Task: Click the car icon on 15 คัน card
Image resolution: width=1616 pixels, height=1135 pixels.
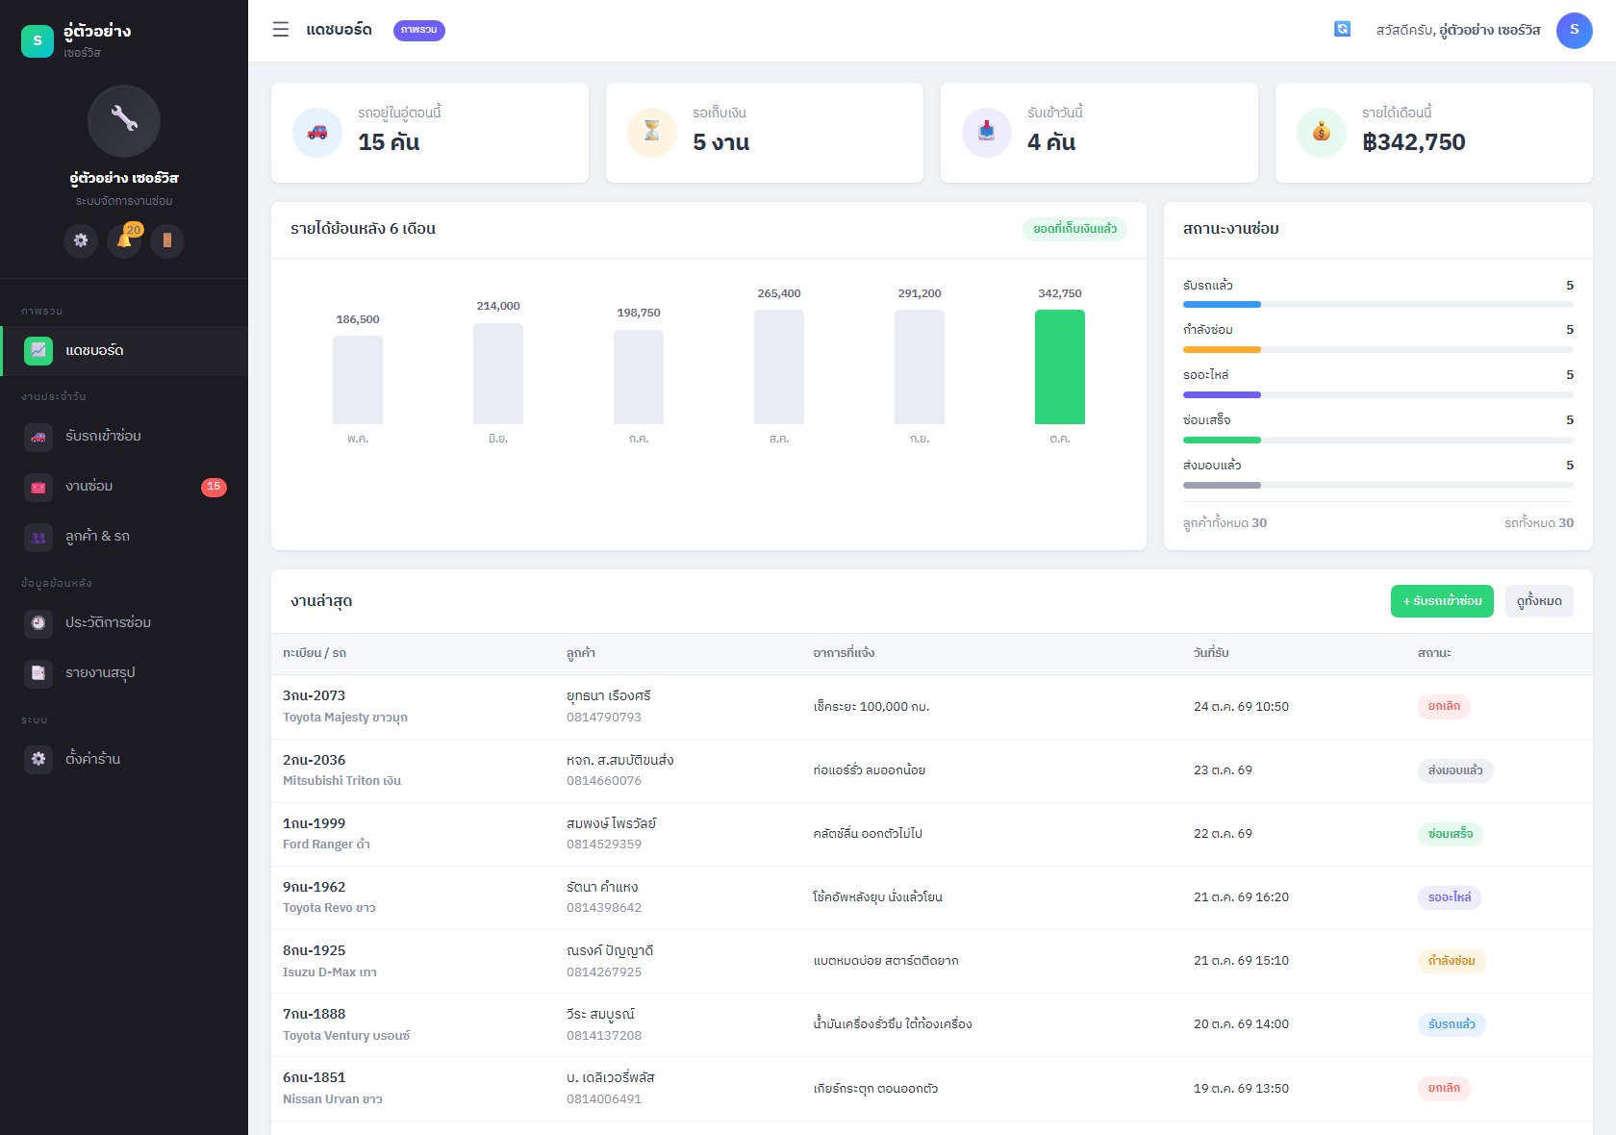Action: click(x=317, y=133)
